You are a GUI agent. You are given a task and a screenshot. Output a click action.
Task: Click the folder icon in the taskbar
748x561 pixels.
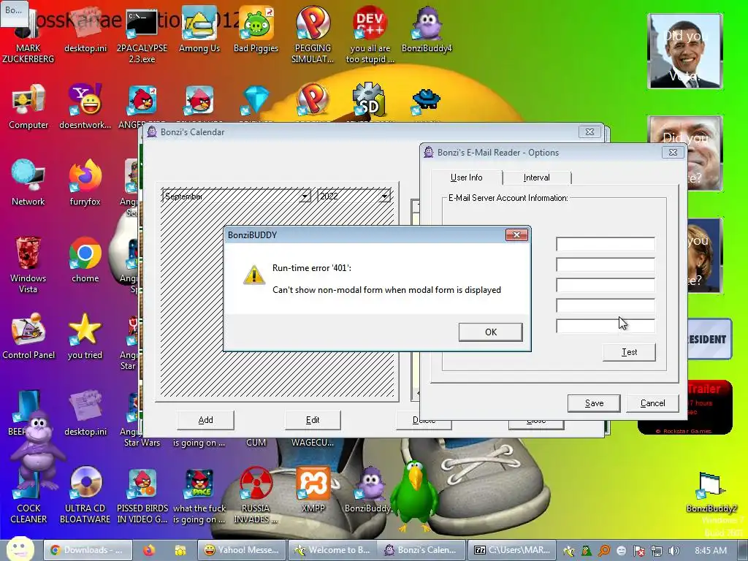coord(180,550)
